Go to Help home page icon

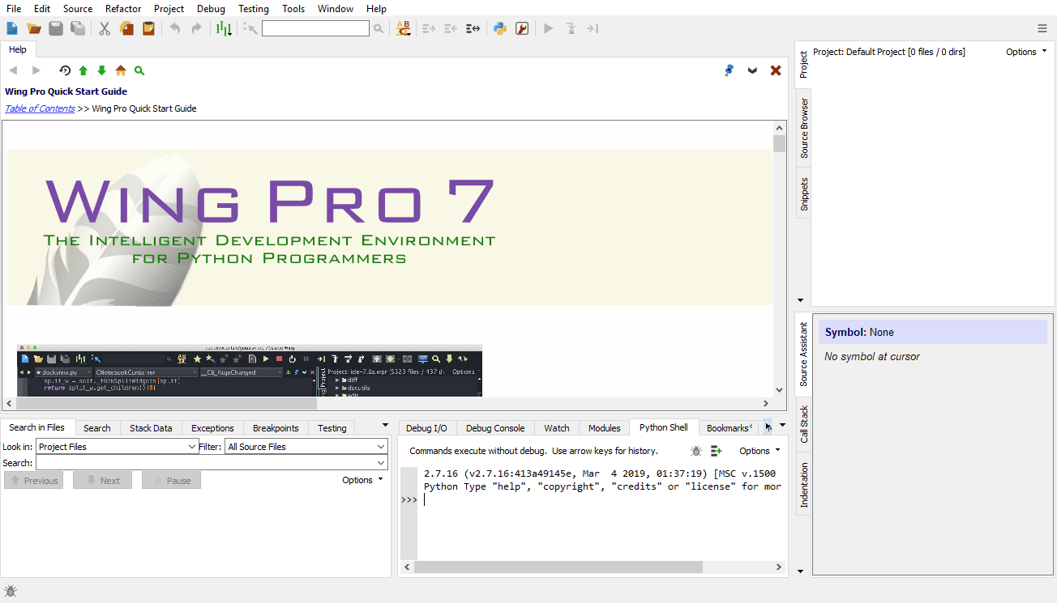[x=121, y=70]
